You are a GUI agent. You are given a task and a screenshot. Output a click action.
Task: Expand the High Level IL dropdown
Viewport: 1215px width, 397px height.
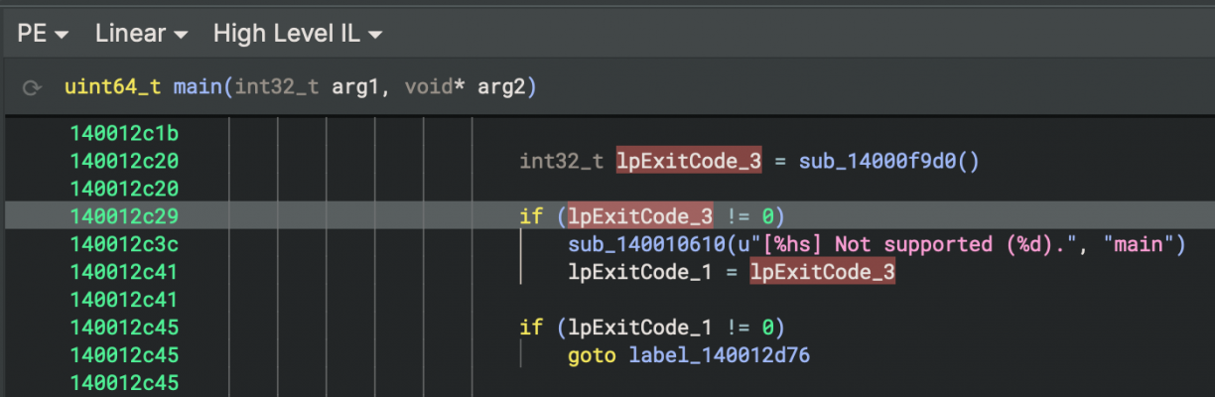coord(298,34)
